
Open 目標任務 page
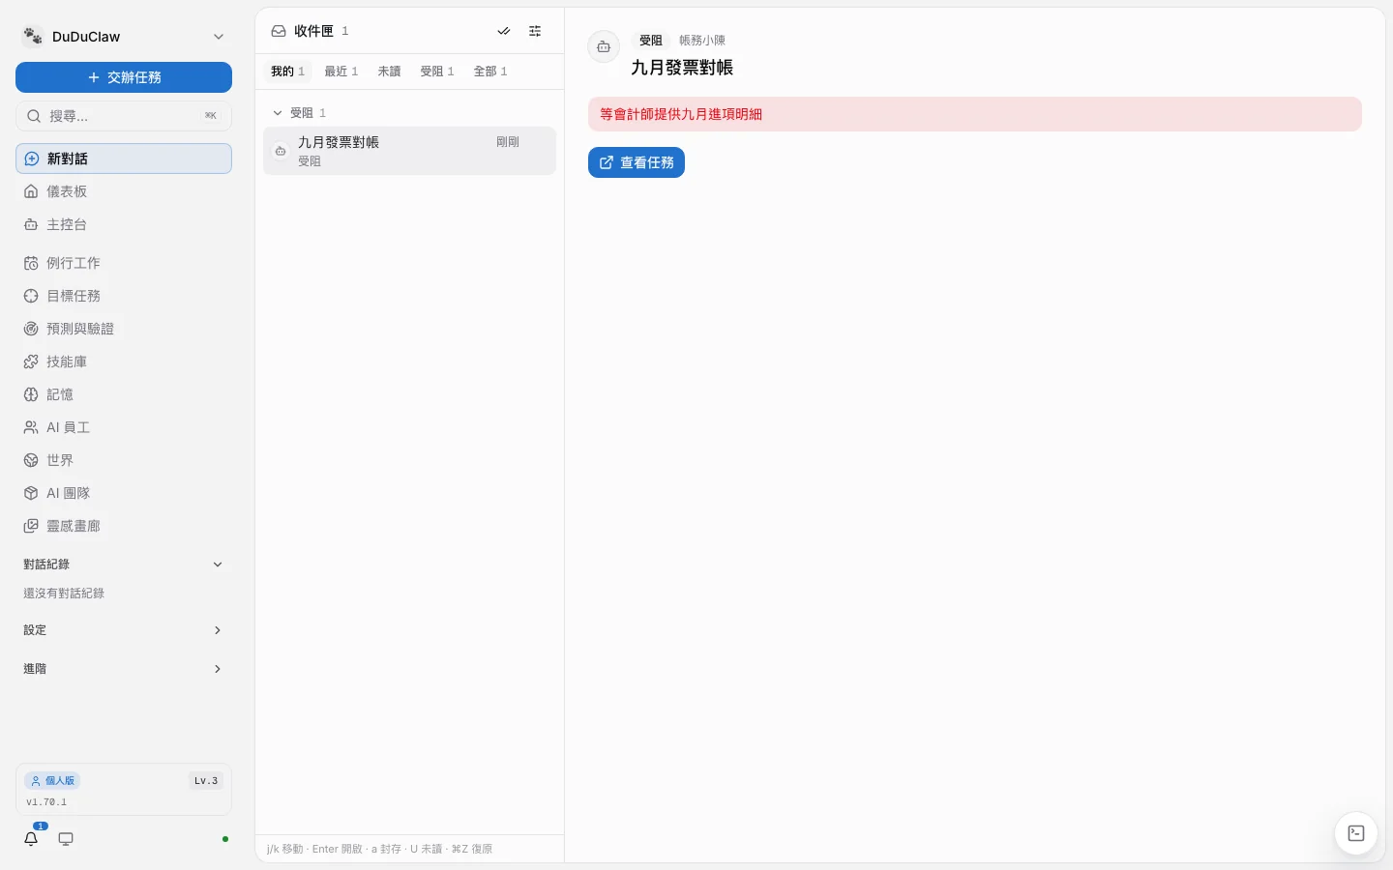point(124,296)
